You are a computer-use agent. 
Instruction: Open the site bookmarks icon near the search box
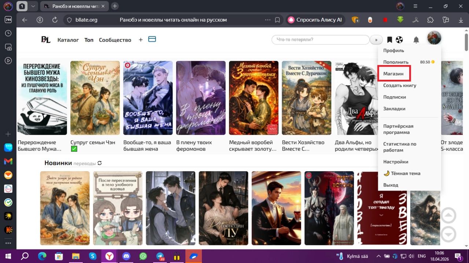pyautogui.click(x=389, y=40)
